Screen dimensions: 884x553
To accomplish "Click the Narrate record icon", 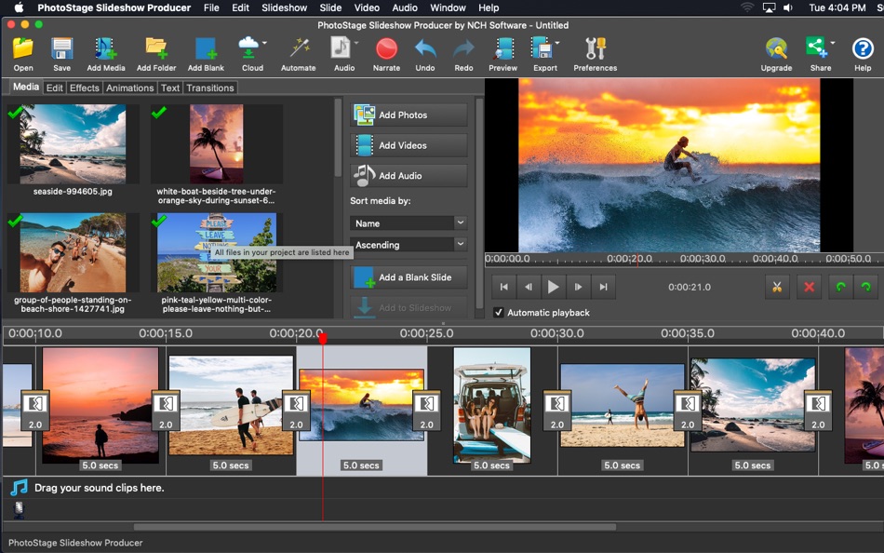I will (x=386, y=49).
